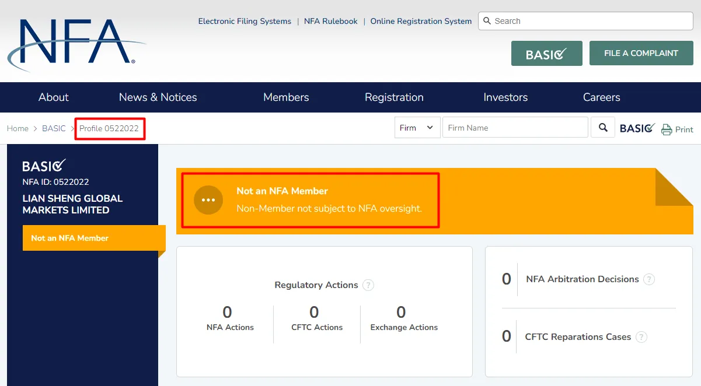
Task: Click the BASIC logo beside Print
Action: point(637,128)
